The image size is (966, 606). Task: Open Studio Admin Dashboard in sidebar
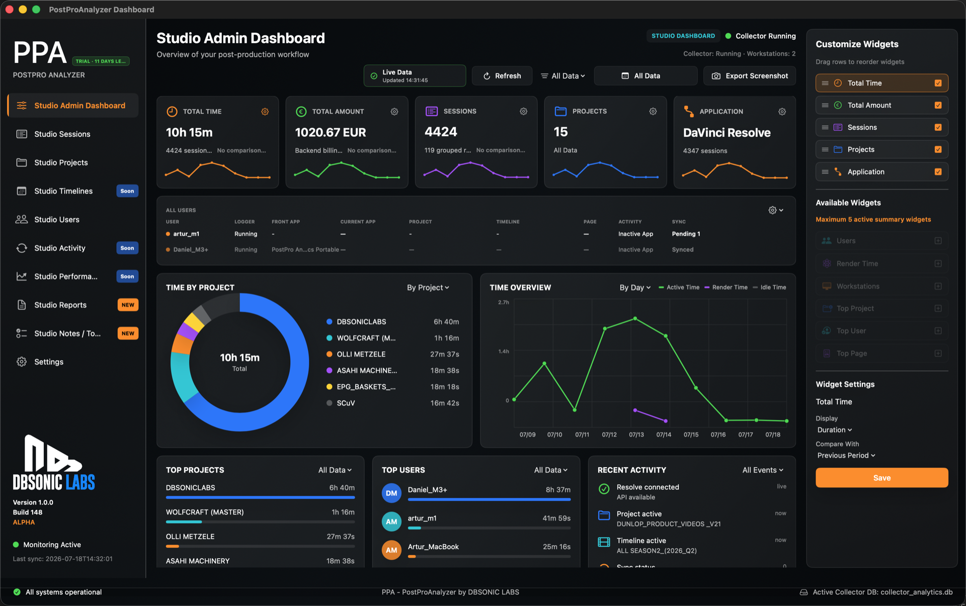(x=73, y=106)
